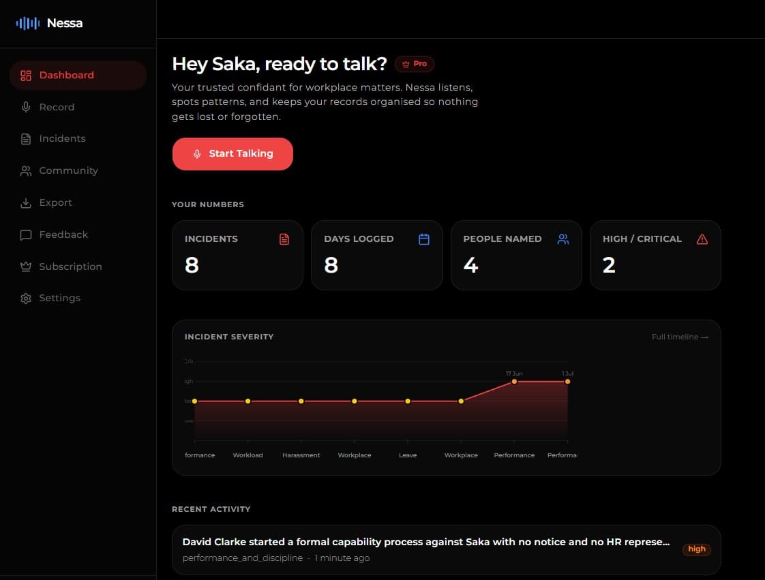Click the Export download icon in sidebar

[26, 203]
